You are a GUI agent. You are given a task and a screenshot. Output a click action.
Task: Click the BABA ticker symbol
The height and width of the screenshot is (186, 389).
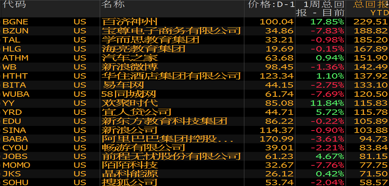click(x=15, y=139)
